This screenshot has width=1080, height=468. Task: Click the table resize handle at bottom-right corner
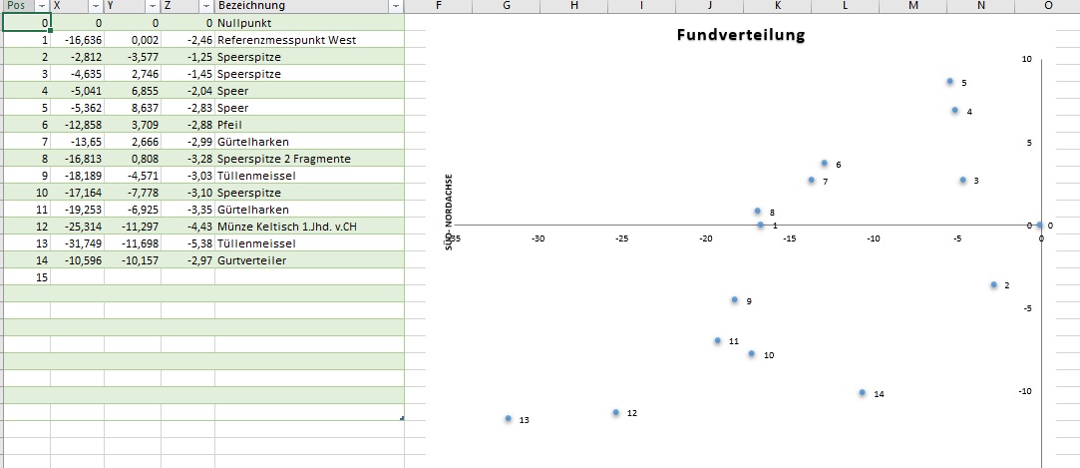[x=402, y=418]
